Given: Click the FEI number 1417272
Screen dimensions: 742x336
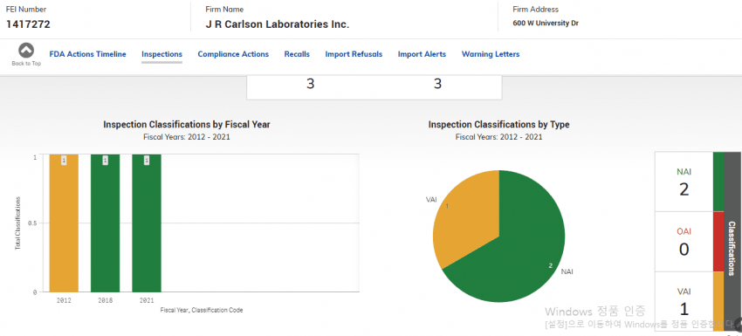Looking at the screenshot, I should click(28, 24).
